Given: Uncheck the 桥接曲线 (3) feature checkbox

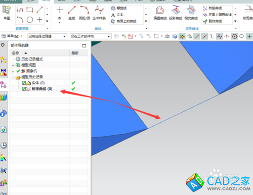Looking at the screenshot, I should tap(24, 89).
